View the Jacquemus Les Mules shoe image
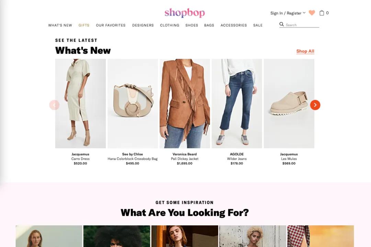Image resolution: width=371 pixels, height=247 pixels. pyautogui.click(x=289, y=104)
